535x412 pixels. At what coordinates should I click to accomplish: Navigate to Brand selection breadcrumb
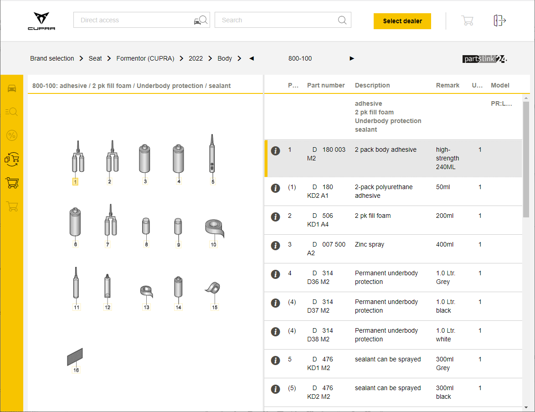(x=52, y=58)
